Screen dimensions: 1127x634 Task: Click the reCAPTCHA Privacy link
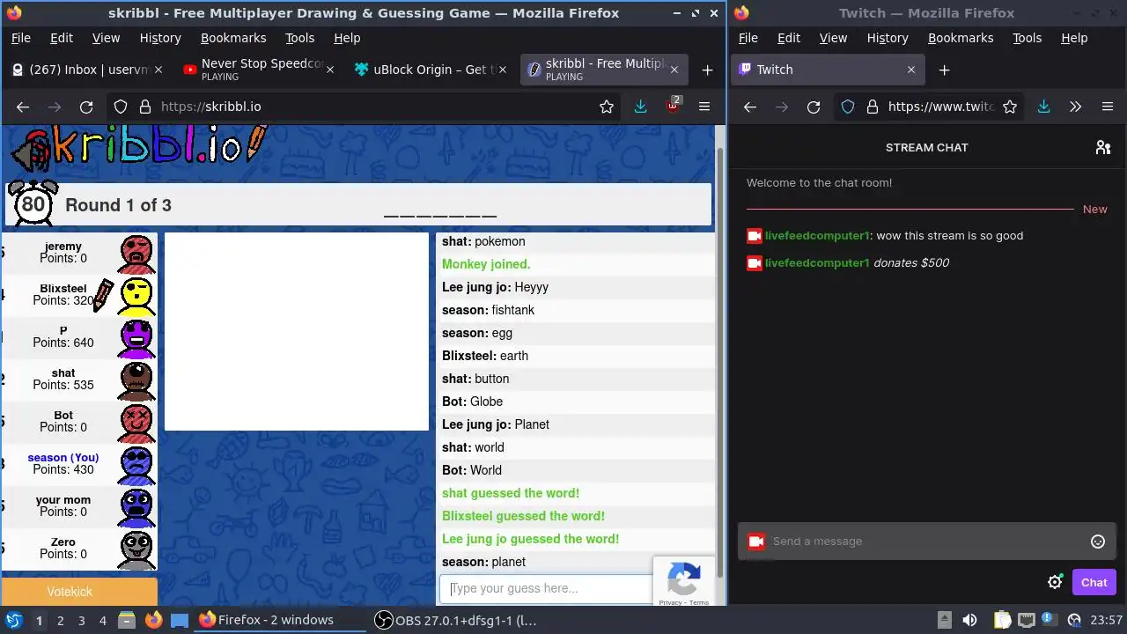[670, 602]
